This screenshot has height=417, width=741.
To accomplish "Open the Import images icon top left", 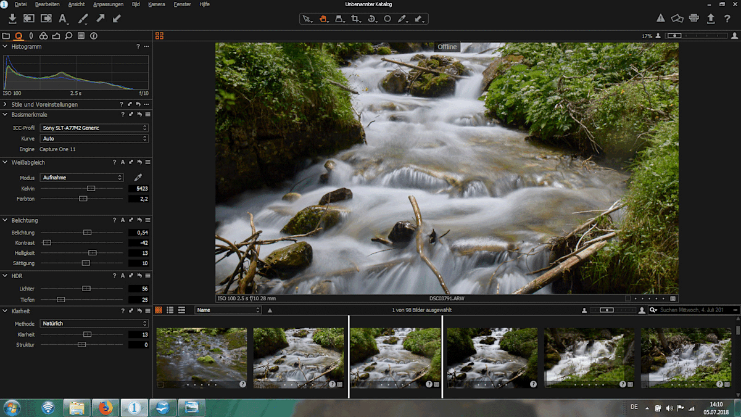I will click(12, 19).
